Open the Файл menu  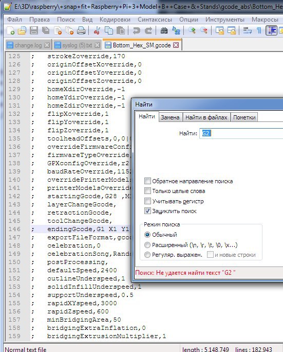pos(14,20)
